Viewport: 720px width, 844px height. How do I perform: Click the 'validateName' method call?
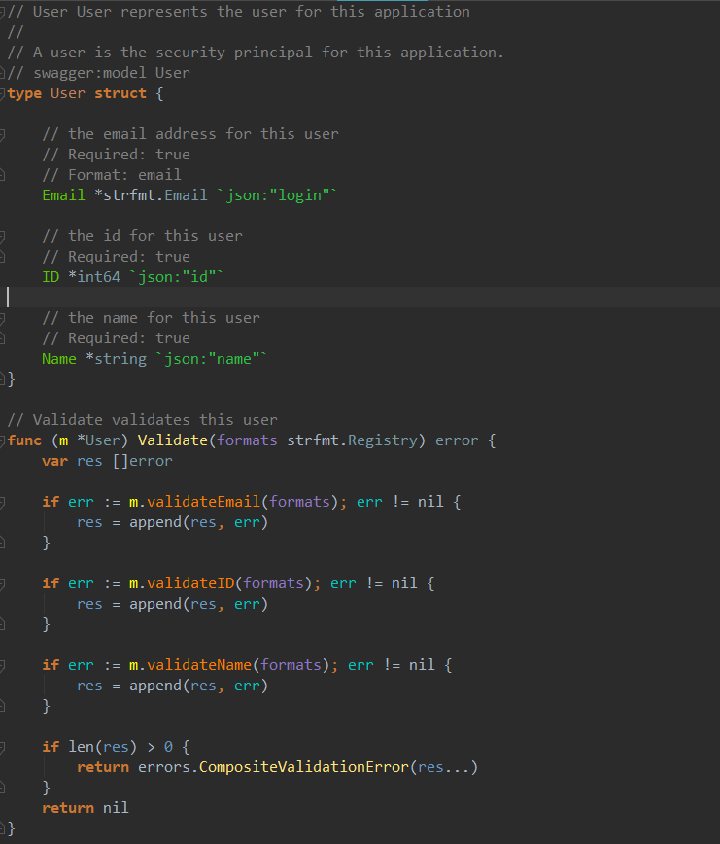pyautogui.click(x=199, y=665)
